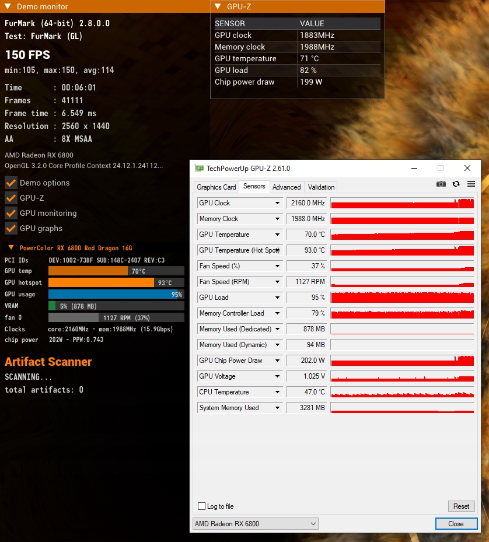Switch to the Graphics Card tab
Image resolution: width=489 pixels, height=542 pixels.
216,187
